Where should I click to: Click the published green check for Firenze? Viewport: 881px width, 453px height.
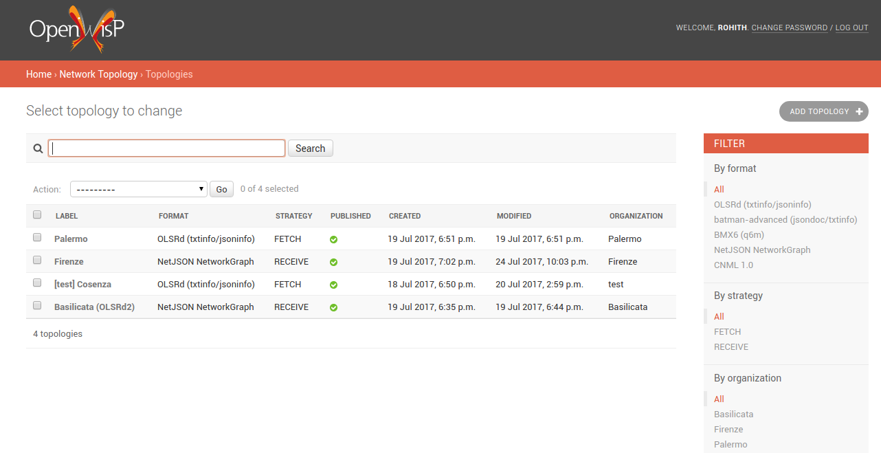[x=333, y=262]
